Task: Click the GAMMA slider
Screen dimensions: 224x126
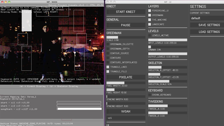Action: 167,47
